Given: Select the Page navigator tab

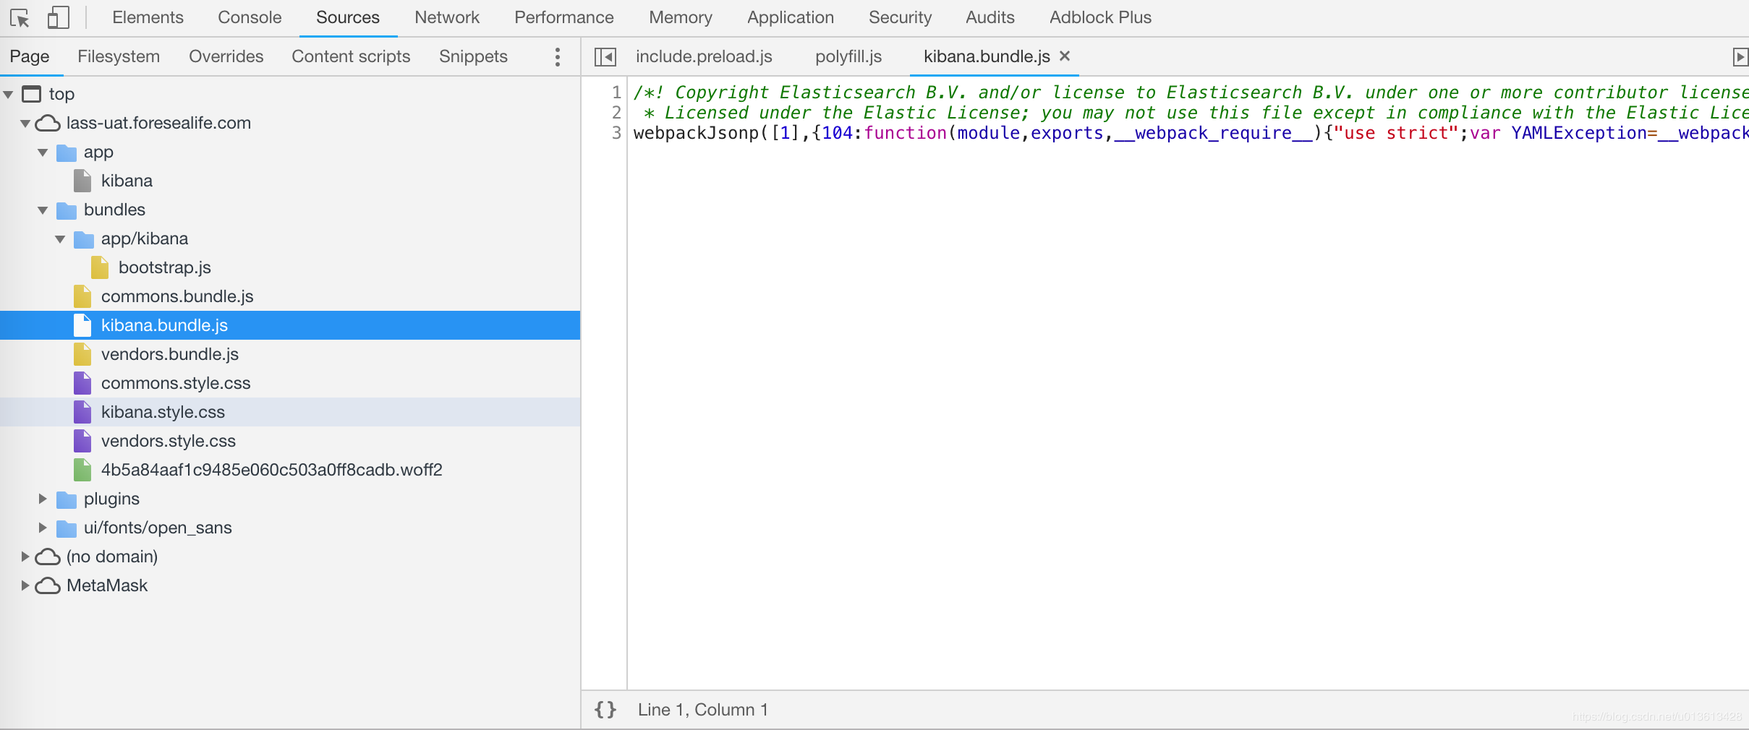Looking at the screenshot, I should click(30, 56).
